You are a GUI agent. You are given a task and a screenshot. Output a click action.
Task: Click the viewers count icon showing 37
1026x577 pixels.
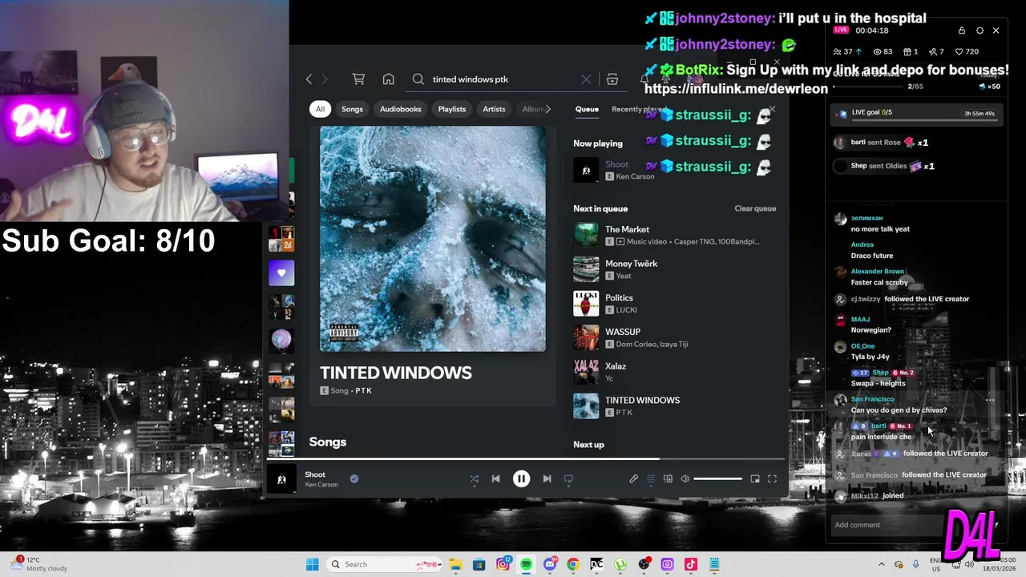click(838, 51)
